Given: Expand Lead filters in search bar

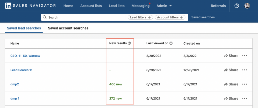Looking at the screenshot, I should (140, 17).
